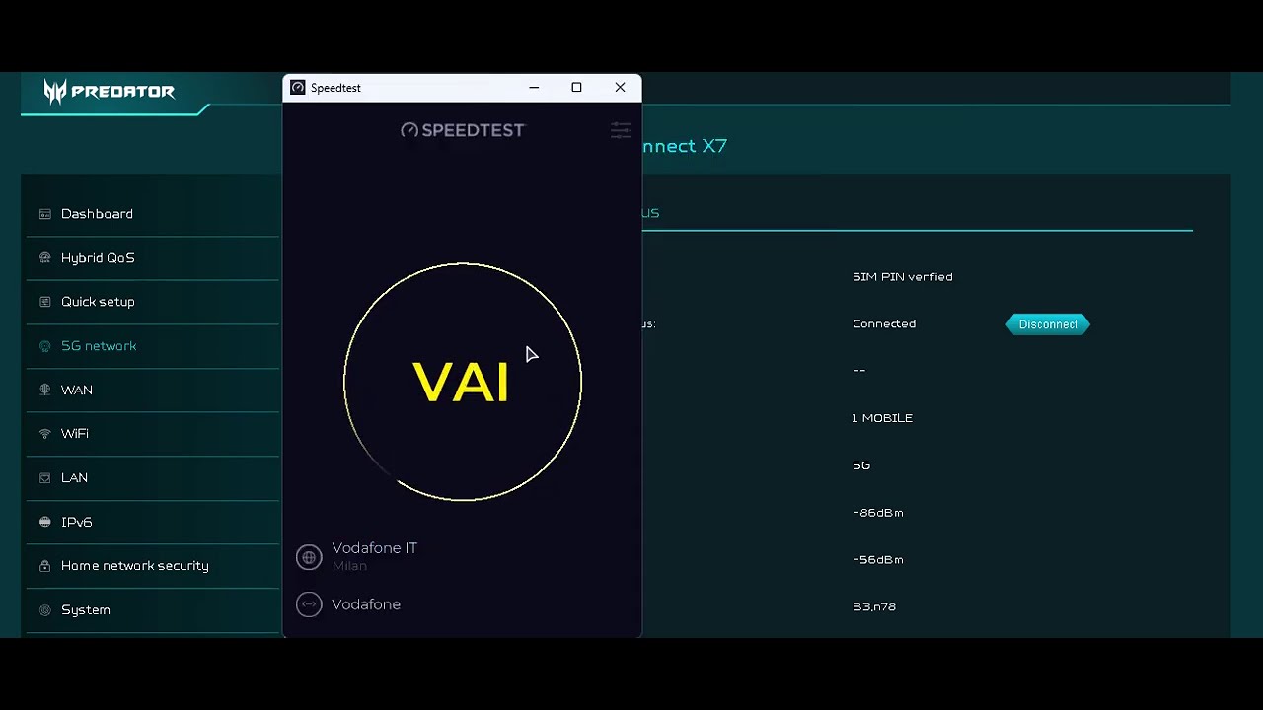
Task: Click the '5G' network type value
Action: 861,465
